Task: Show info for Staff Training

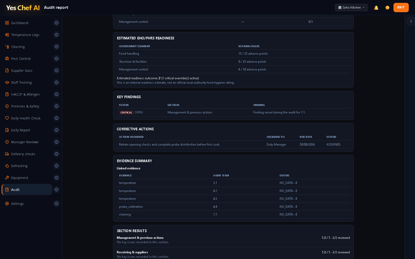Action: [57, 82]
